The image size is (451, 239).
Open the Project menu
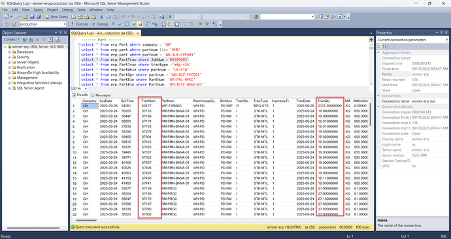pyautogui.click(x=53, y=10)
